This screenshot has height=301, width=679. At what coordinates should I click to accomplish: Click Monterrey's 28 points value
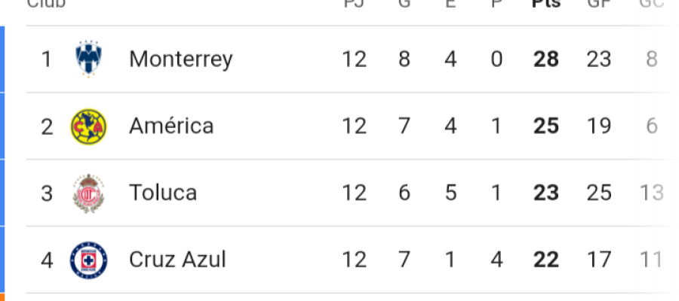[x=545, y=59]
